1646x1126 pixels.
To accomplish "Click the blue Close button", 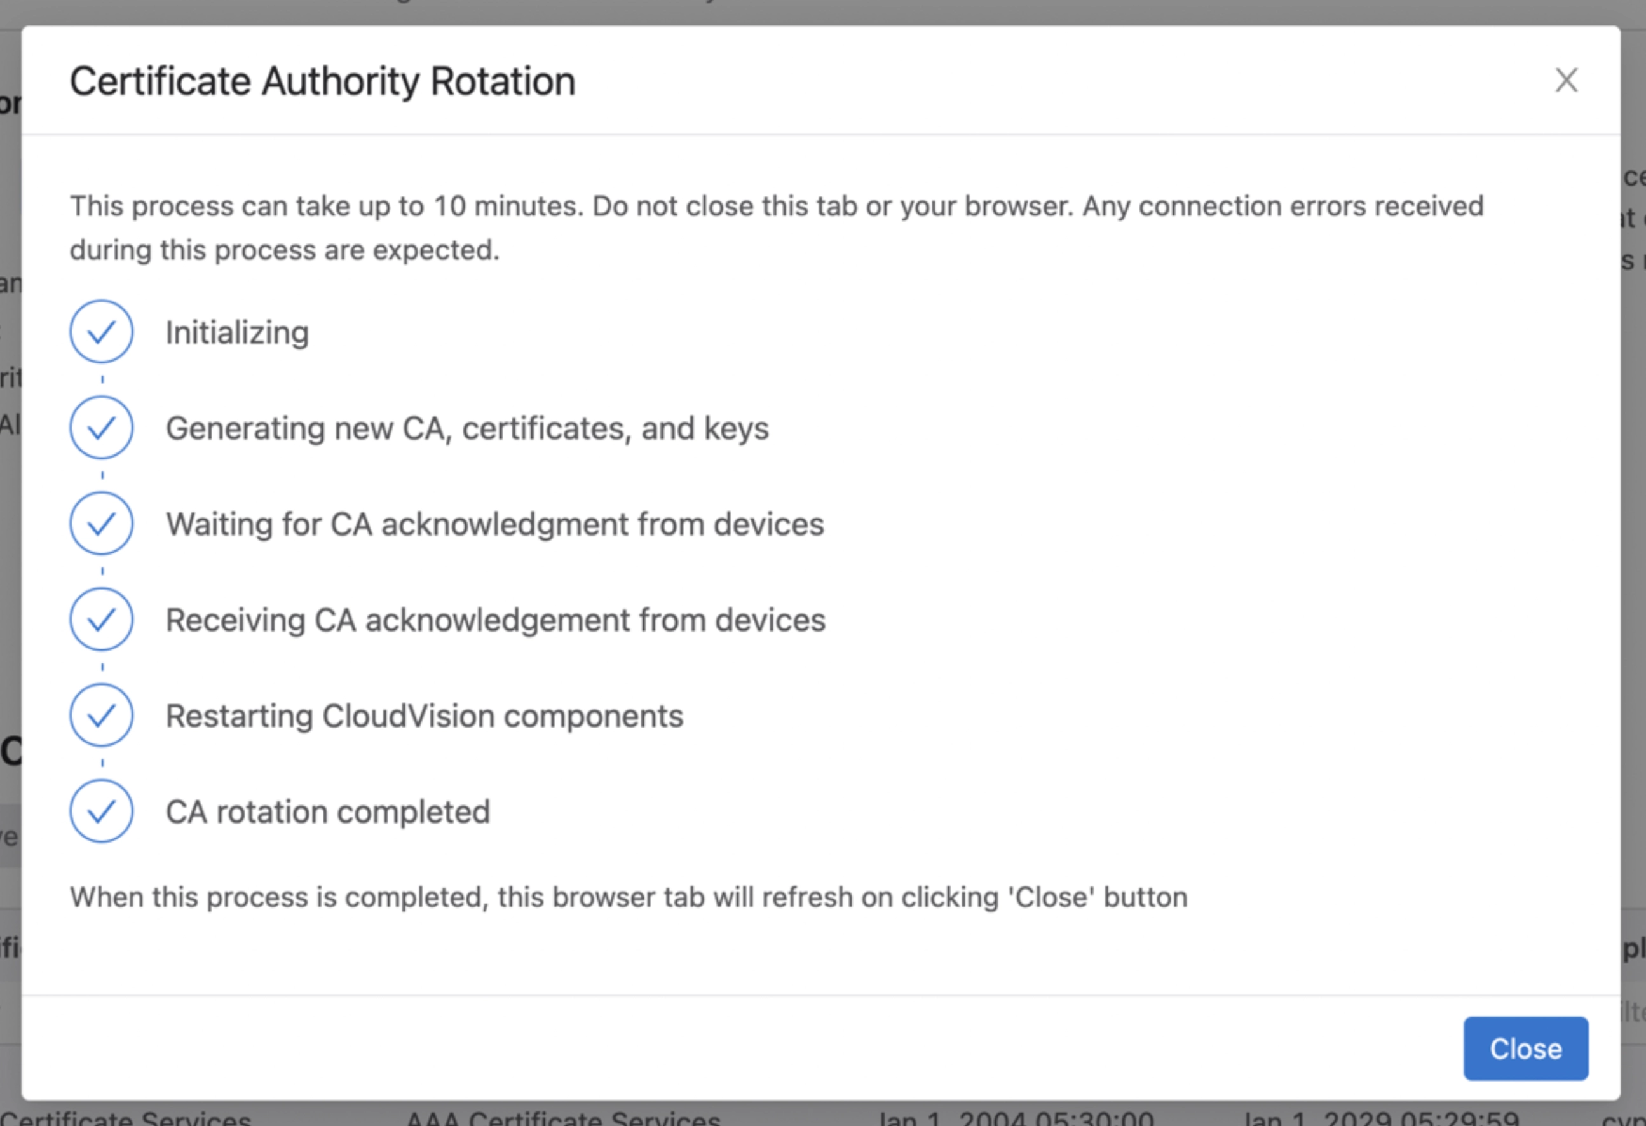I will (x=1526, y=1048).
